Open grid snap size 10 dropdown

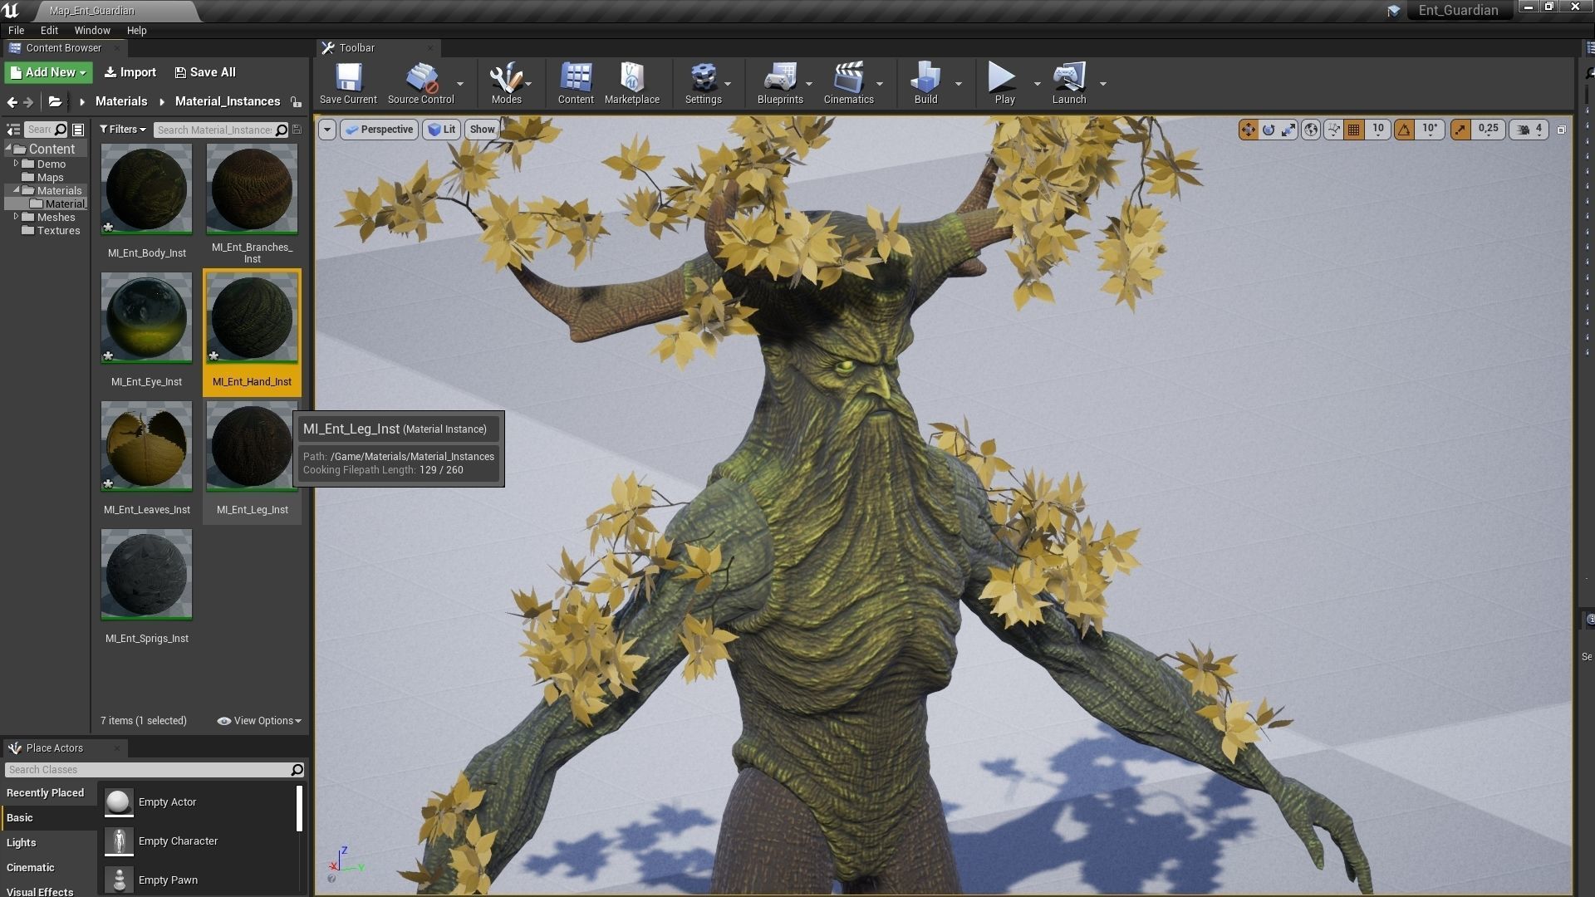pyautogui.click(x=1378, y=130)
